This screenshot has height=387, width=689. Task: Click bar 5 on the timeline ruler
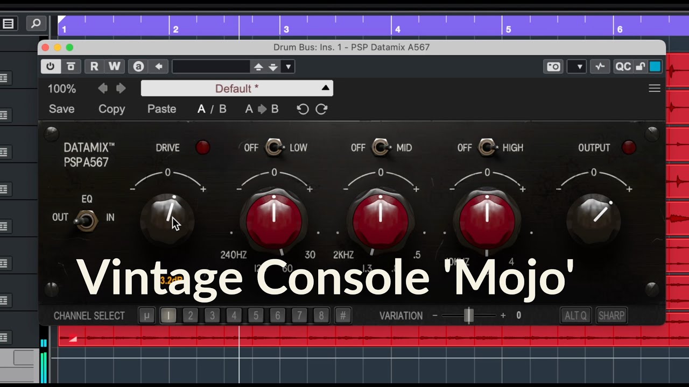(x=508, y=30)
